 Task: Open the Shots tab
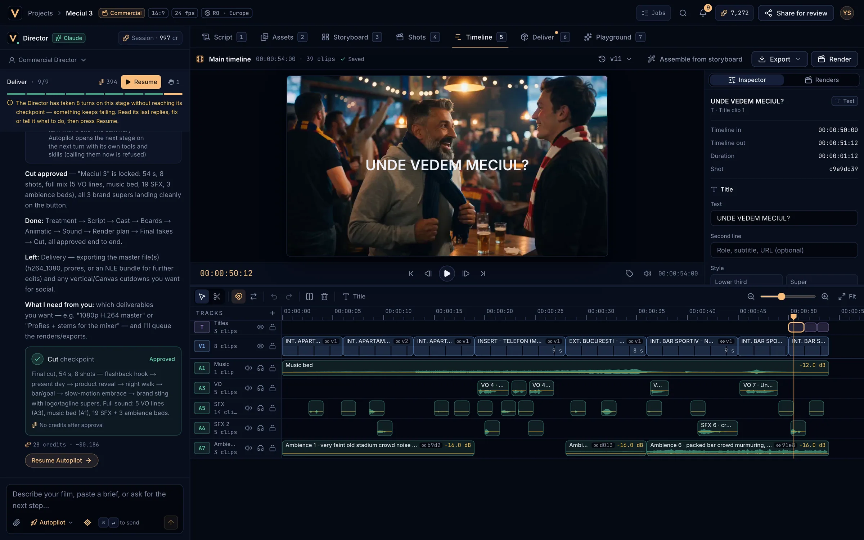[x=418, y=37]
